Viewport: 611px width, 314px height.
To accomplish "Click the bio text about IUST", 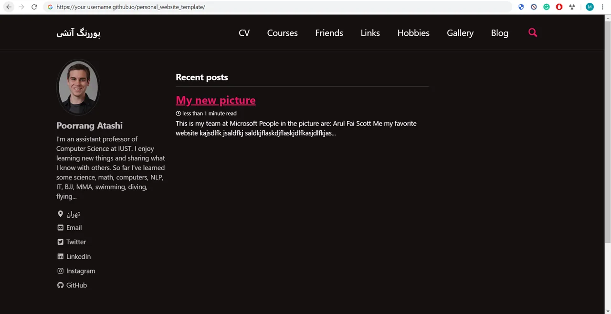I will click(x=111, y=167).
